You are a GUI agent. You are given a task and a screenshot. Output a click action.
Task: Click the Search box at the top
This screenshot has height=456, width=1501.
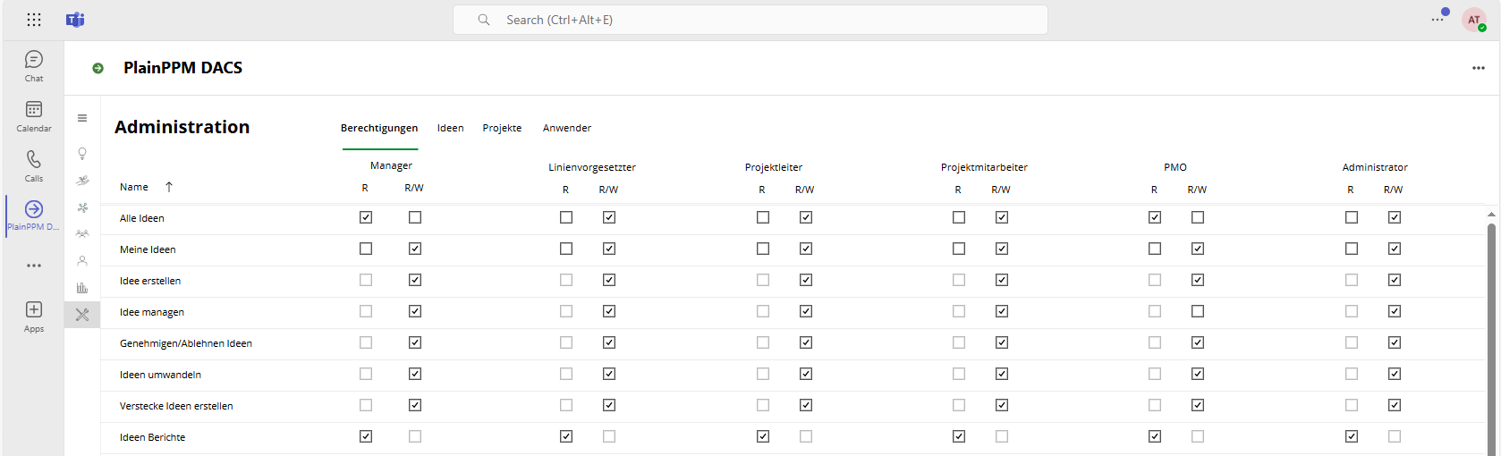tap(750, 20)
